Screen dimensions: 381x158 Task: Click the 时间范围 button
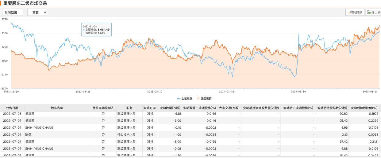(x=13, y=12)
